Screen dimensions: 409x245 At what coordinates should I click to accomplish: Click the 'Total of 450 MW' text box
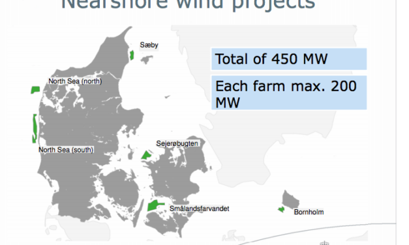point(289,59)
